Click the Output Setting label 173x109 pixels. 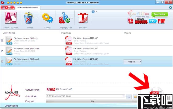pos(11,106)
